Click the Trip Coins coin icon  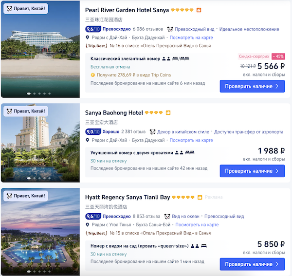[x=92, y=75]
